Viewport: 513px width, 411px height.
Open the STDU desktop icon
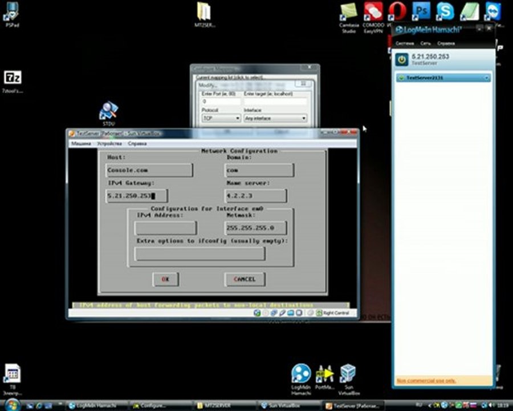109,114
